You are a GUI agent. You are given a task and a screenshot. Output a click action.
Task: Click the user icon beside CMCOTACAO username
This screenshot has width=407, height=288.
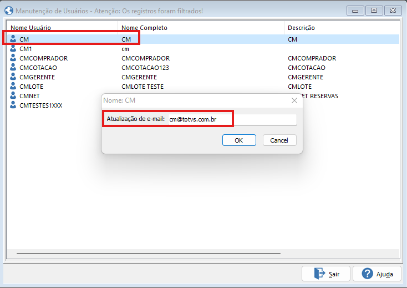[x=13, y=67]
